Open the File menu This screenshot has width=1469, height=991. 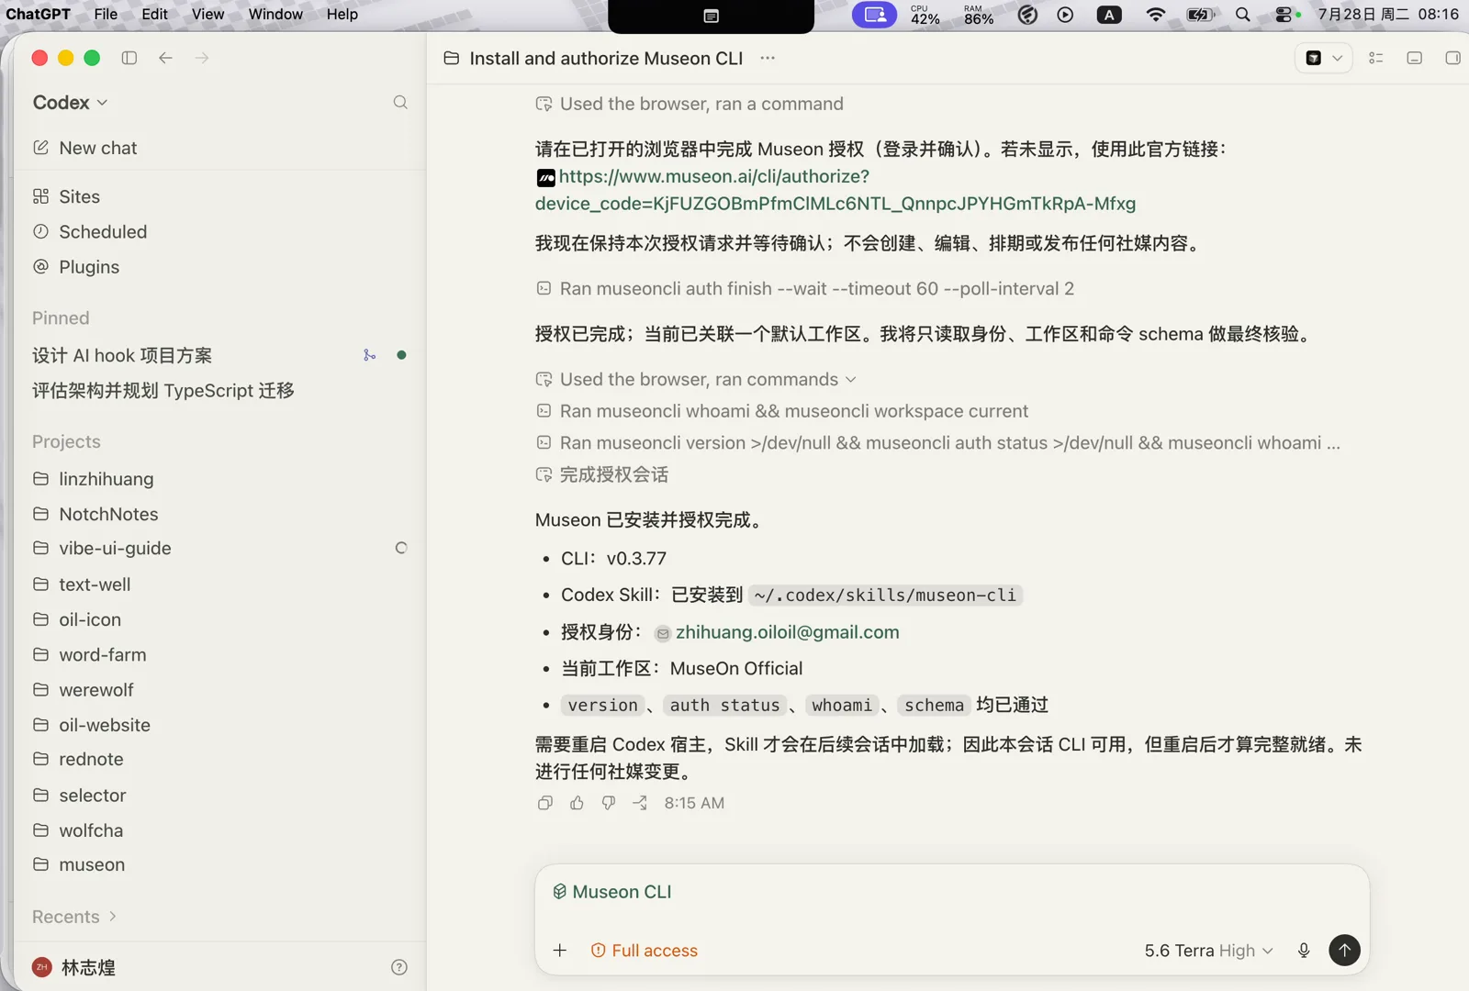coord(106,14)
